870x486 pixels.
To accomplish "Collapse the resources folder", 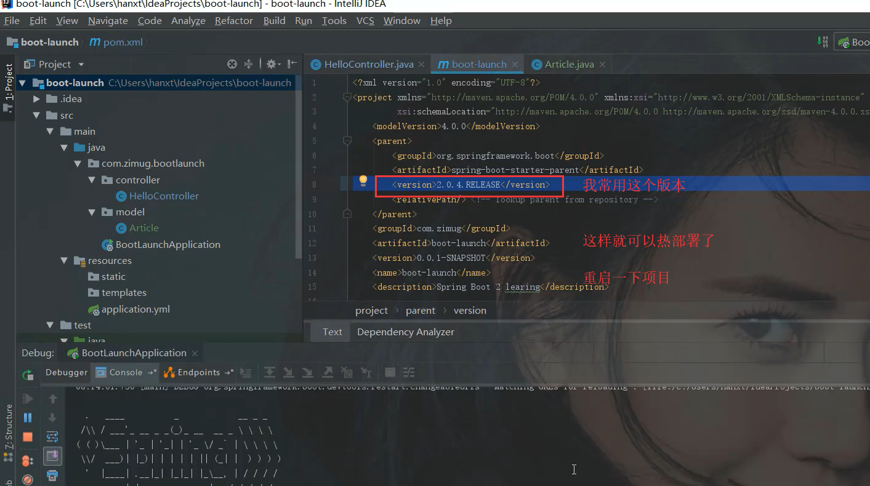I will coord(64,260).
